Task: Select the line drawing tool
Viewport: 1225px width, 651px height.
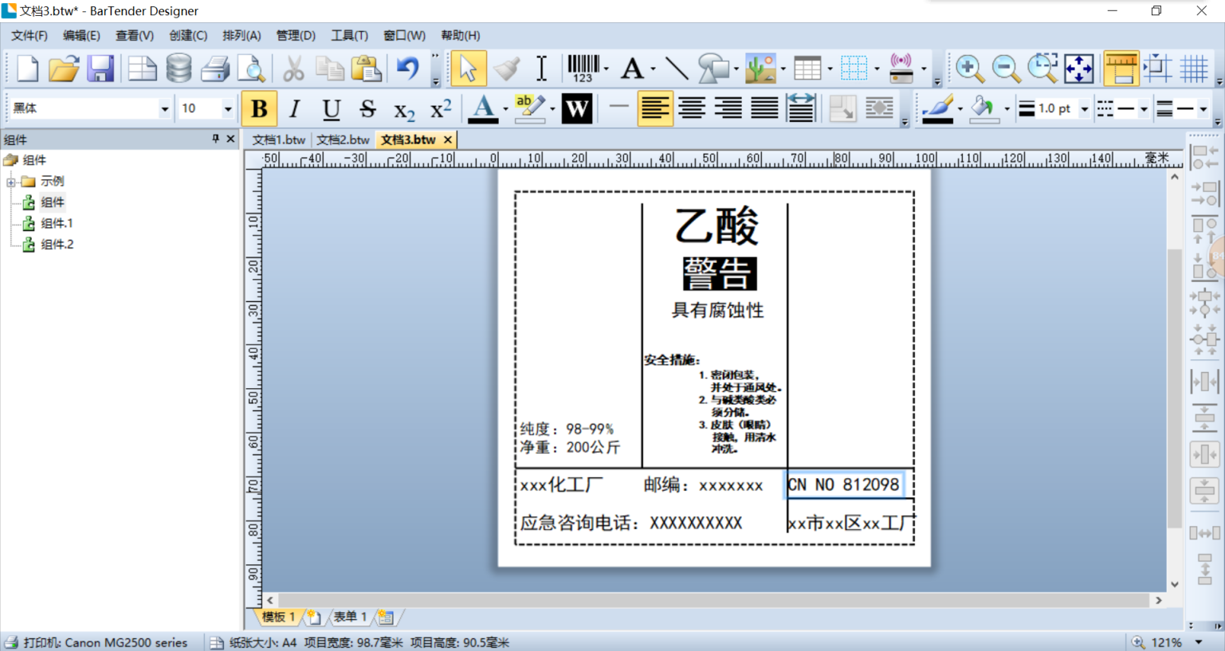Action: 677,69
